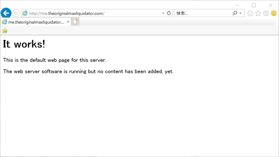Close the Internet Explorer window
The width and height of the screenshot is (279, 157).
tap(271, 5)
